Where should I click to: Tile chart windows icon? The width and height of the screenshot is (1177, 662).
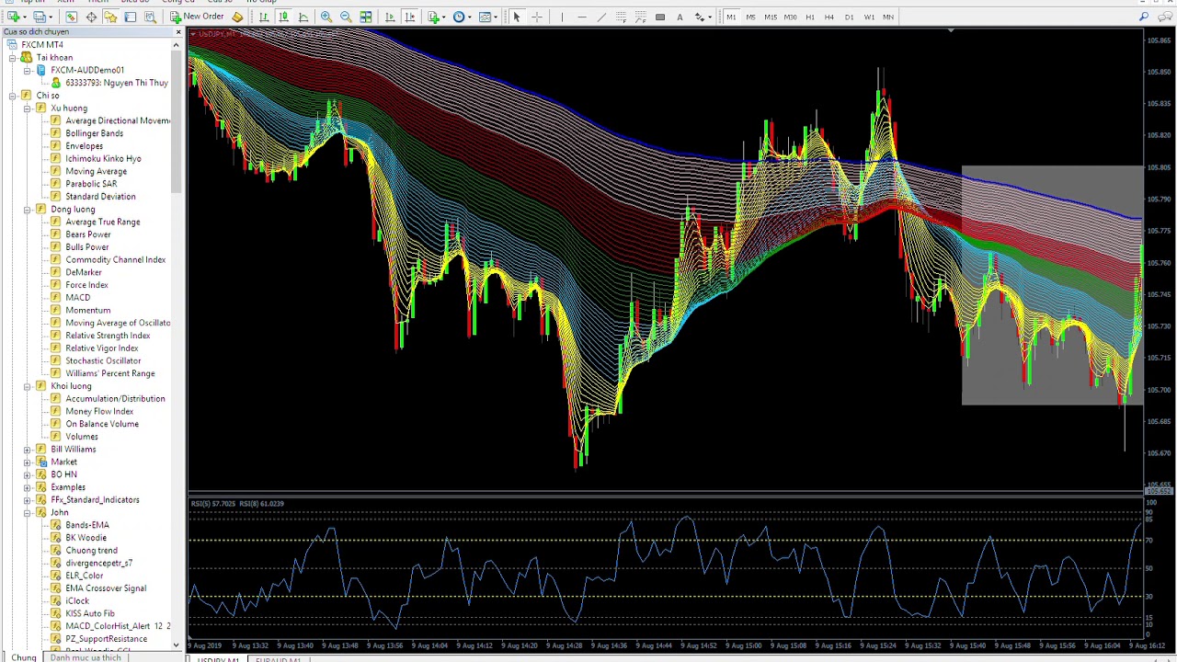[x=366, y=17]
